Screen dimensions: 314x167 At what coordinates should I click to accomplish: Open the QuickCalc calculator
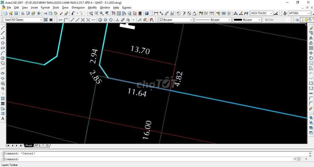(x=140, y=13)
